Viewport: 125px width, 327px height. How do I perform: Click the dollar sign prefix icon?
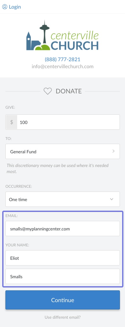12,122
